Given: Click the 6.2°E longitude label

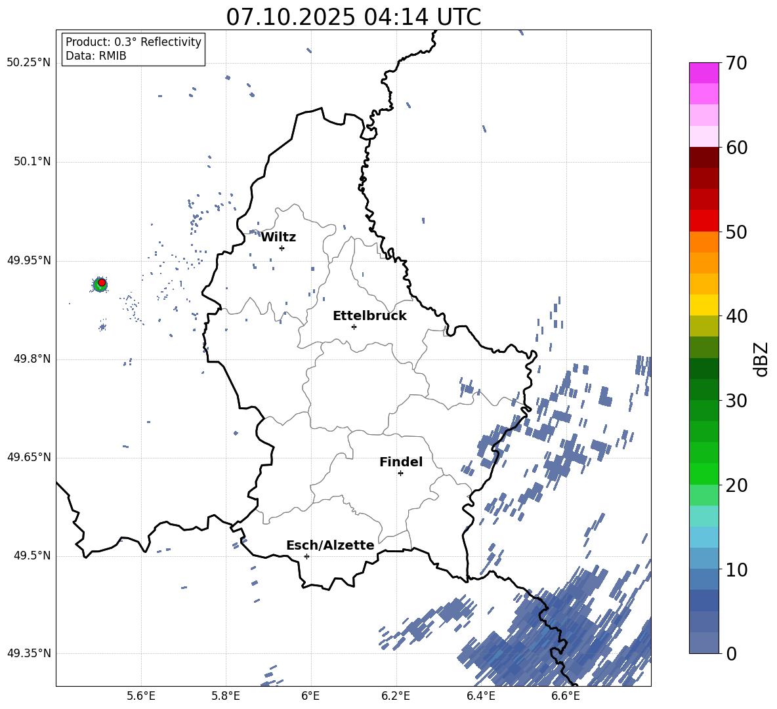Looking at the screenshot, I should [x=396, y=697].
